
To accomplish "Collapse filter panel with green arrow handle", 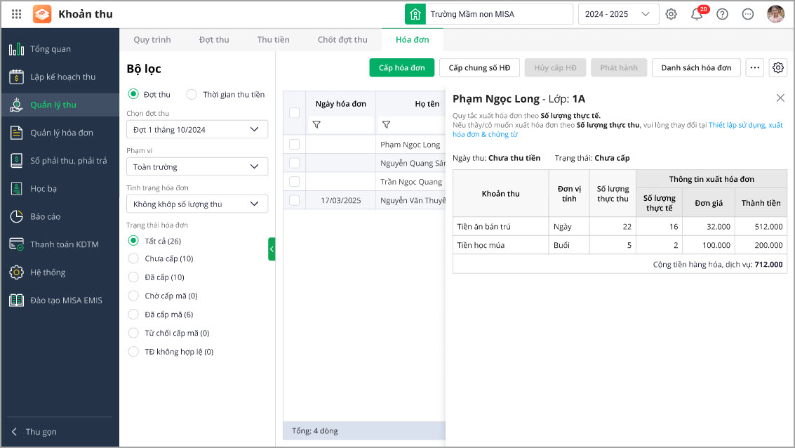I will point(272,249).
